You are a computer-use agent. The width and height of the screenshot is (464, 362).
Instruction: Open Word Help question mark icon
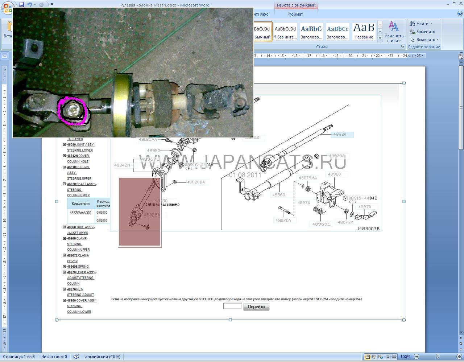tap(460, 14)
